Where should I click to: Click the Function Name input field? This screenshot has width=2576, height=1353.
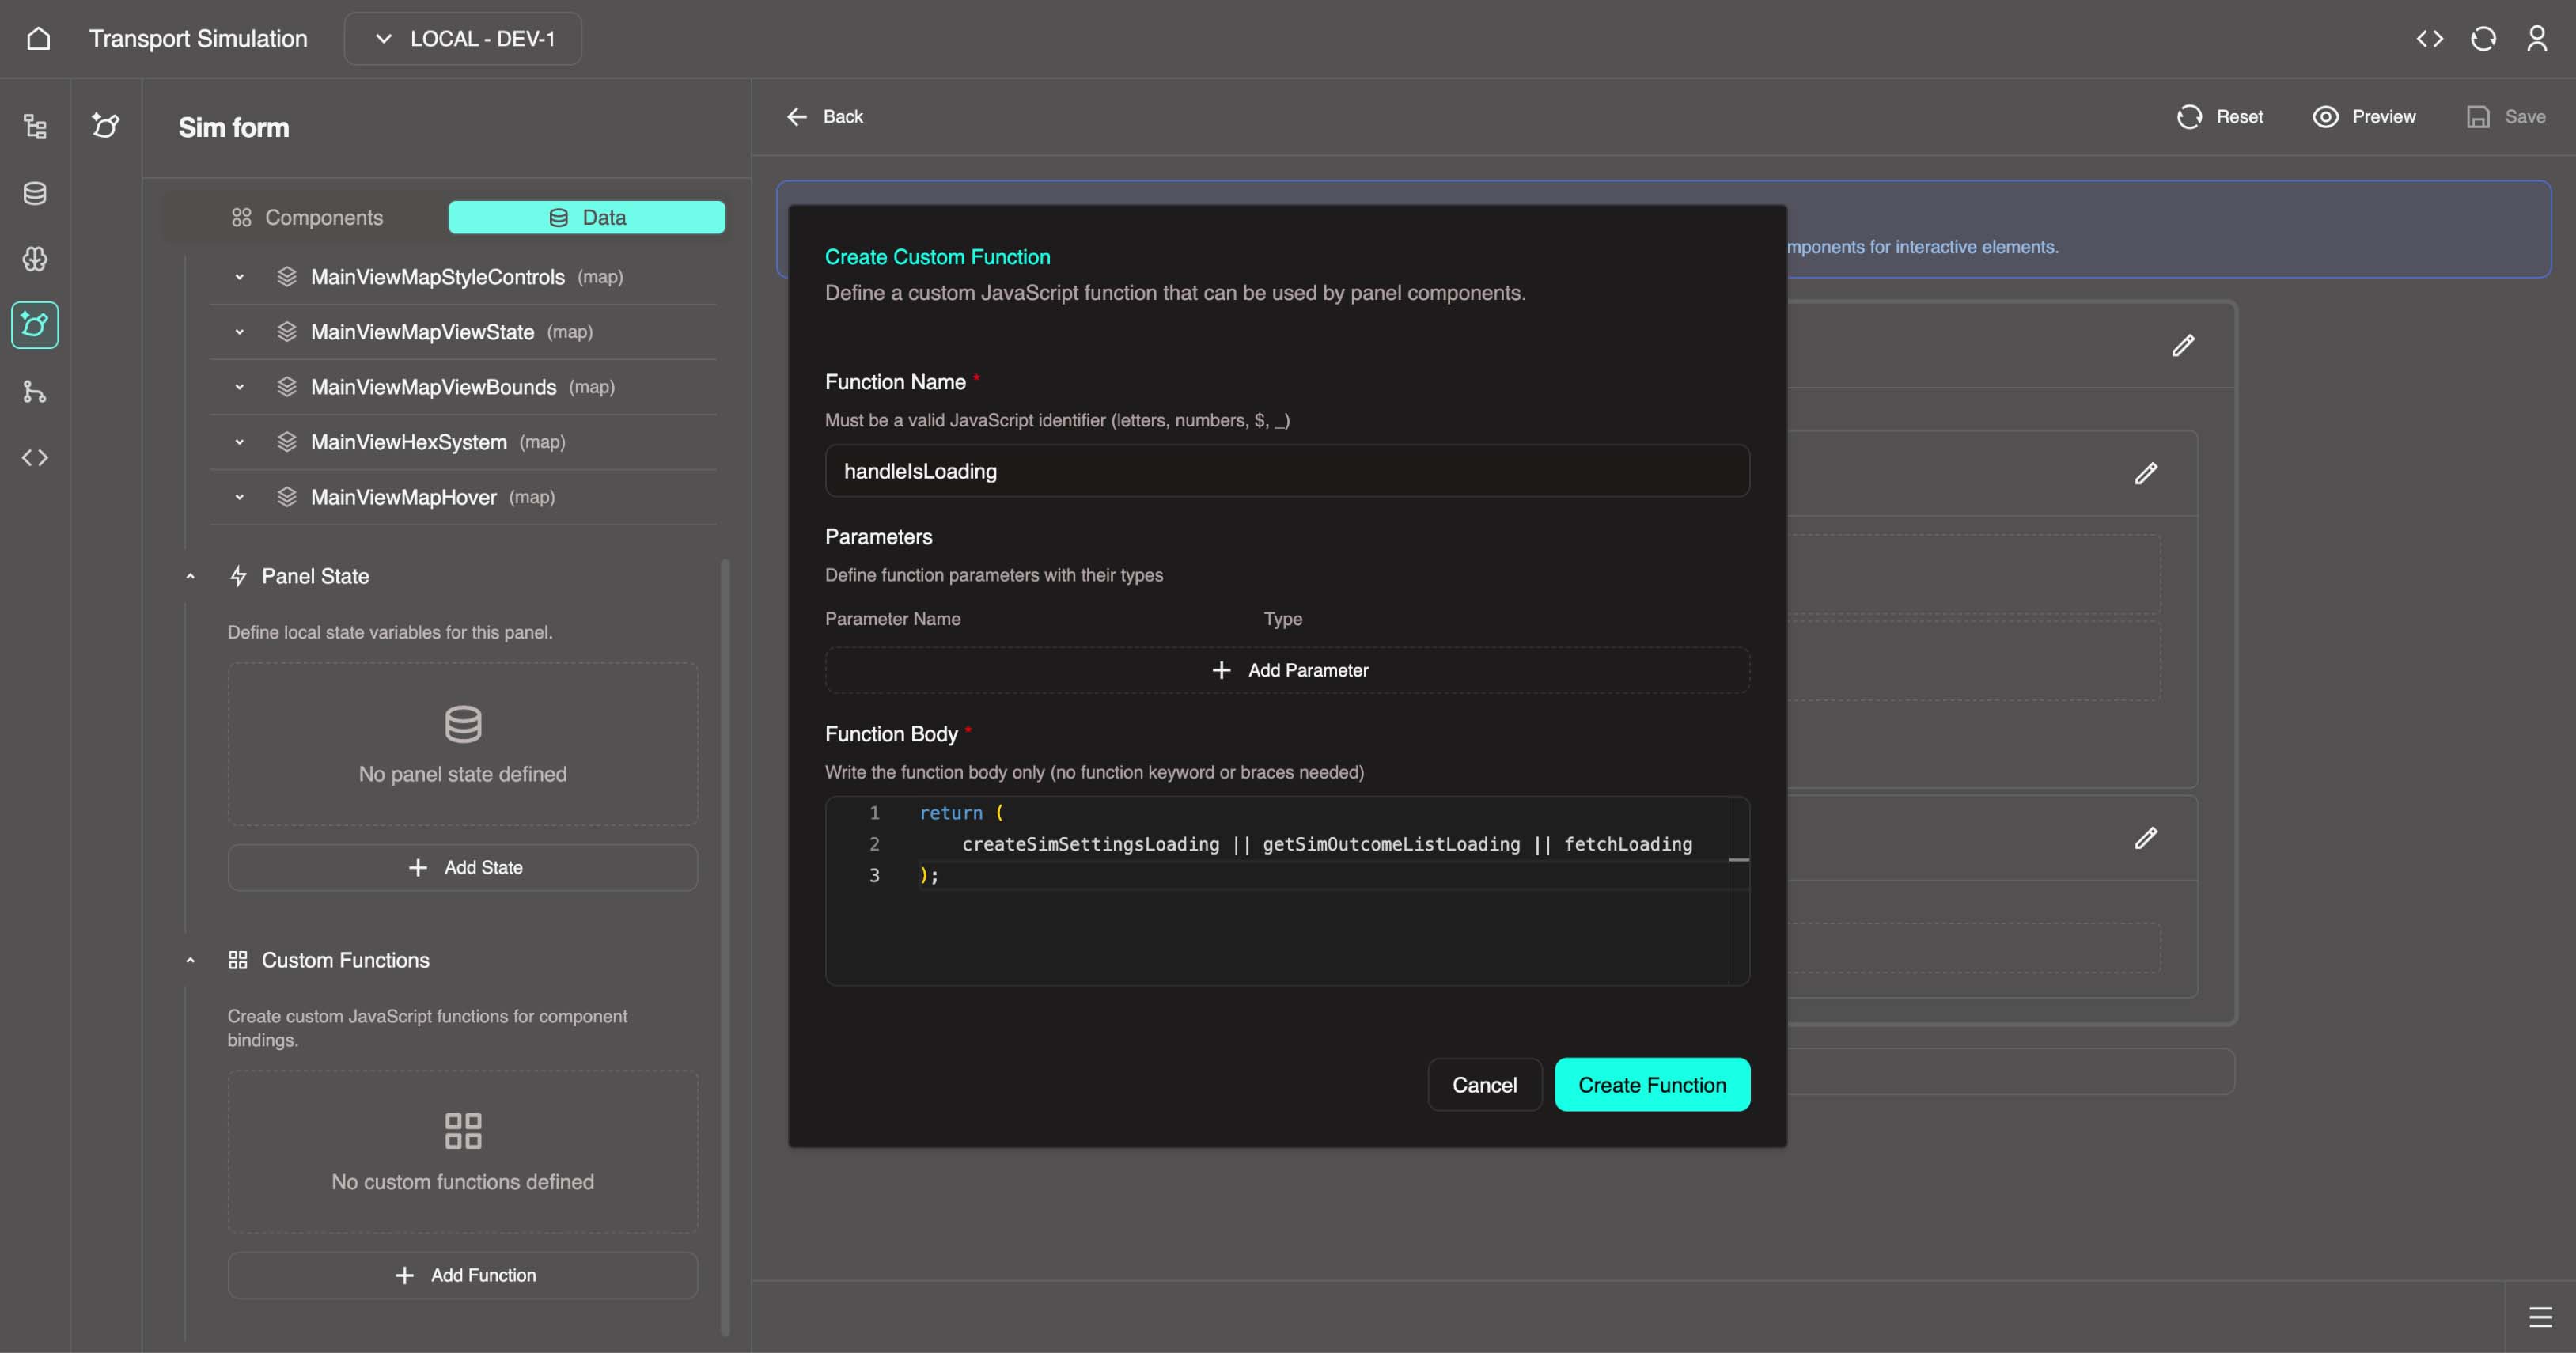pyautogui.click(x=1287, y=471)
